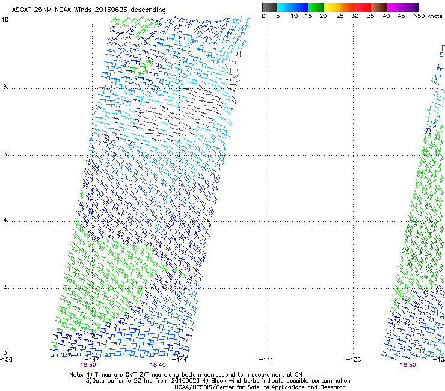Click the red 30-35 knots legend segment
This screenshot has width=445, height=391.
[363, 7]
